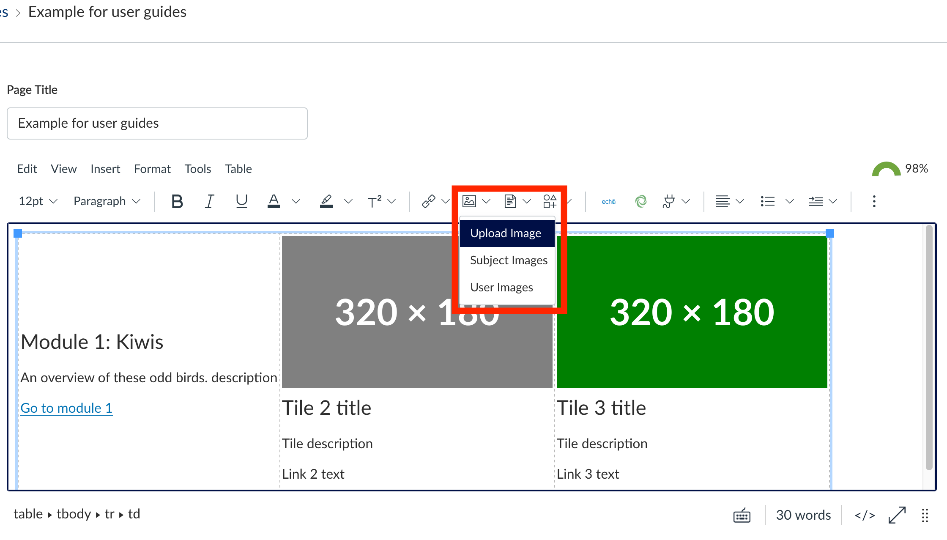Image resolution: width=947 pixels, height=540 pixels.
Task: Click the Module 1: Kiwis heading
Action: (x=92, y=342)
